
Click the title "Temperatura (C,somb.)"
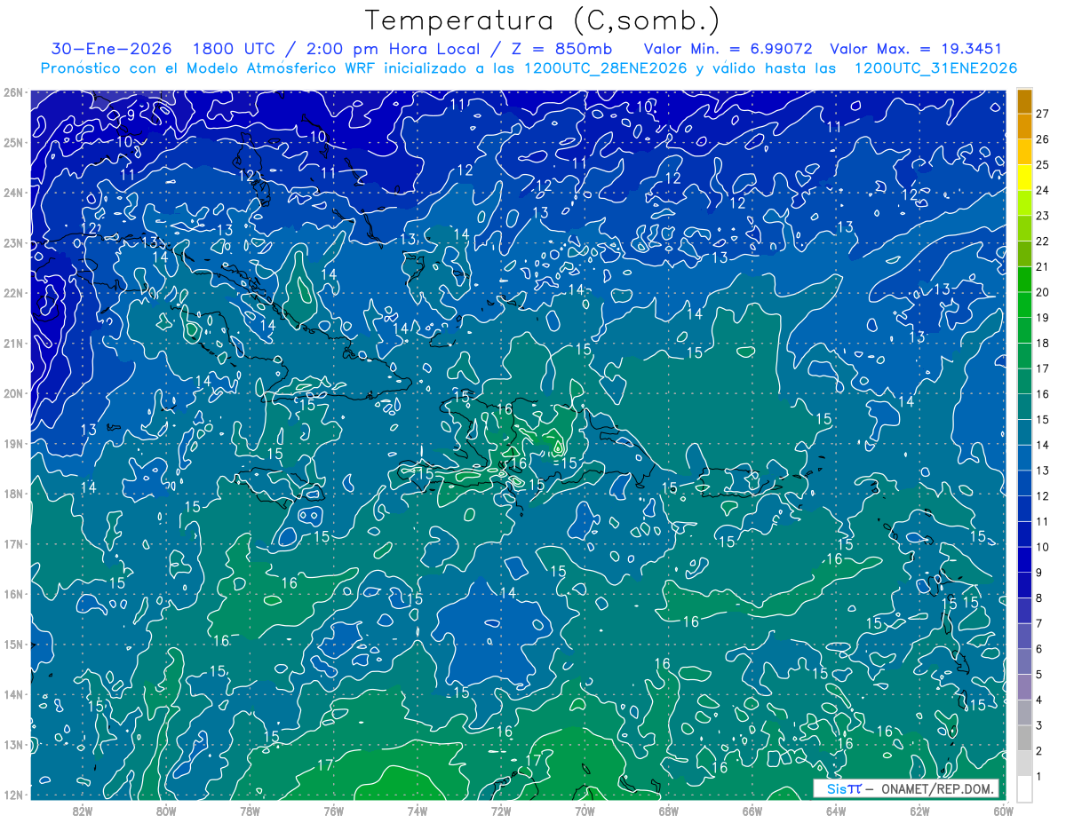point(544,20)
